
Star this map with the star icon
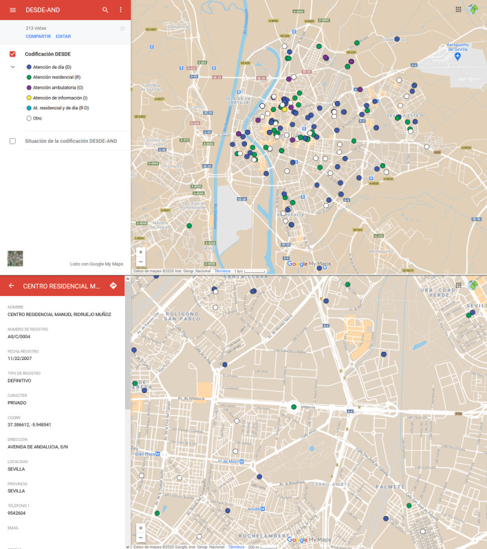122,28
